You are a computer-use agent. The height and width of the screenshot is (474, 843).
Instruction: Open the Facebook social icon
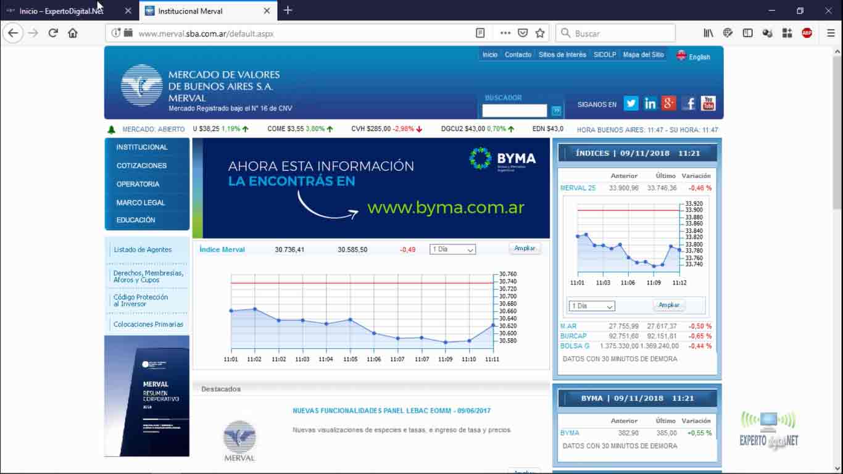point(689,104)
